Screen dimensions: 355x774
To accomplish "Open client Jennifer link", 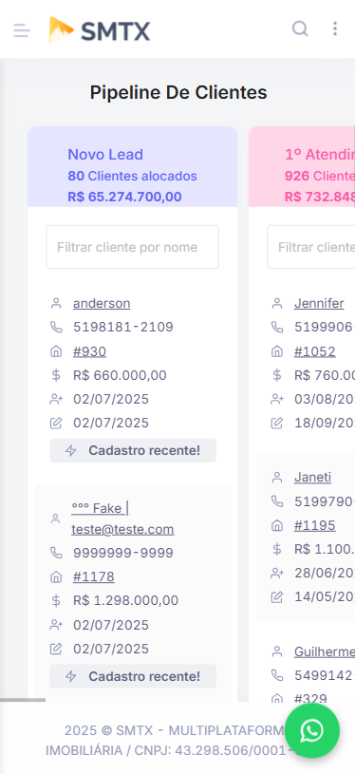I will pyautogui.click(x=319, y=303).
